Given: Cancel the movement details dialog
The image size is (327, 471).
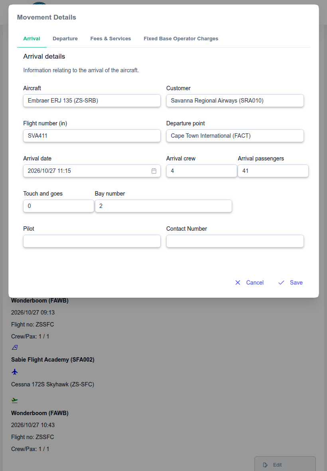Looking at the screenshot, I should pyautogui.click(x=250, y=283).
